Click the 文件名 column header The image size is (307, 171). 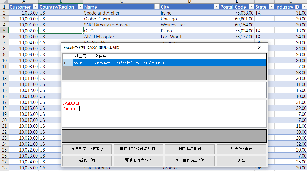coord(179,56)
